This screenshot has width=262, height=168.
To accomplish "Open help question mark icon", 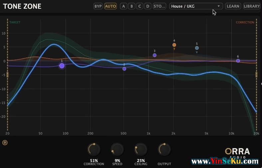I will click(x=5, y=143).
